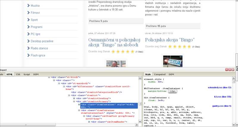This screenshot has width=238, height=127.
Task: Click the '#k2Container .itemContainer' selector text
Action: (162, 88)
